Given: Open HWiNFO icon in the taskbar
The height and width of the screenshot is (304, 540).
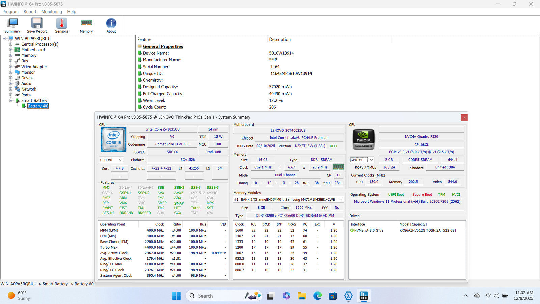Looking at the screenshot, I should (364, 296).
